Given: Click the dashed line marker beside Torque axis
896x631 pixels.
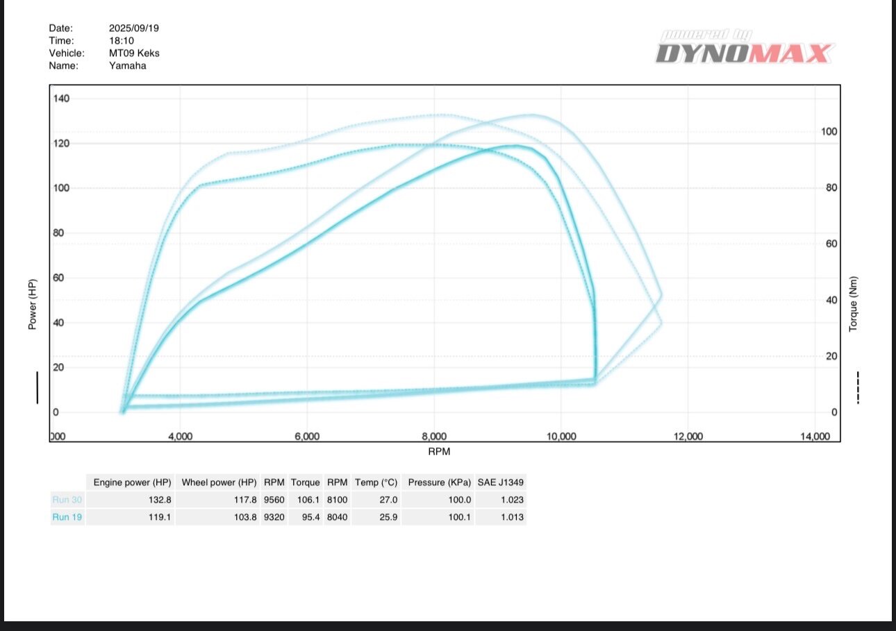Looking at the screenshot, I should click(858, 387).
